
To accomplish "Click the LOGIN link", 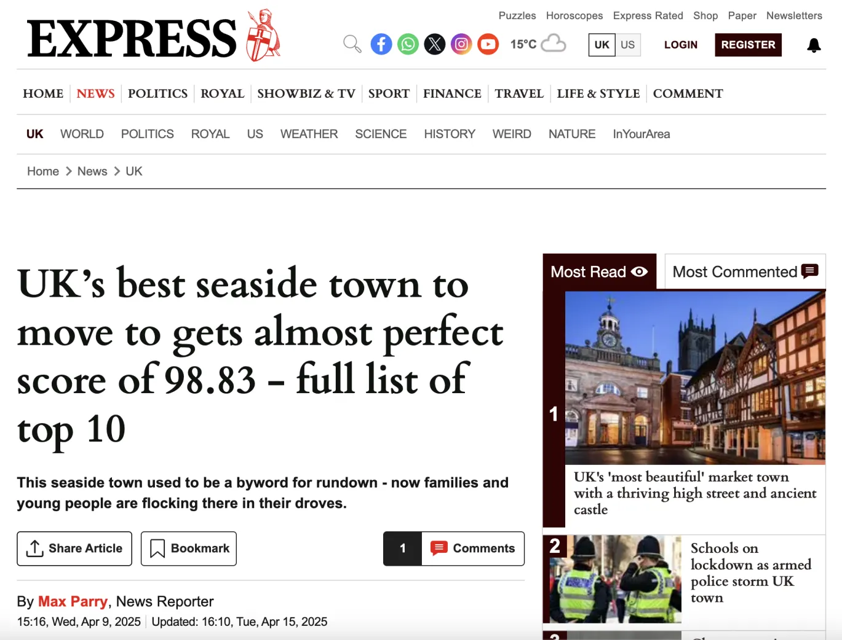I will coord(681,45).
